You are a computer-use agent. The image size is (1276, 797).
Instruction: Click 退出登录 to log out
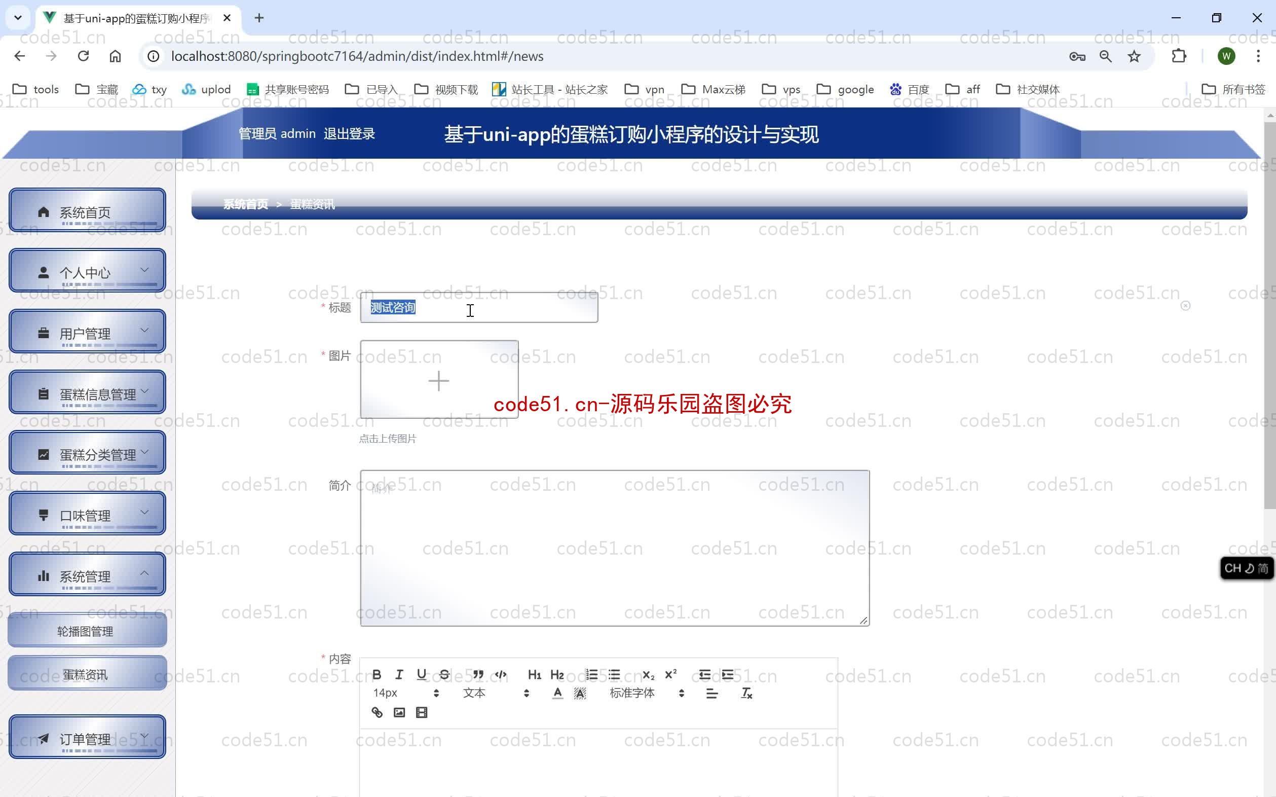pyautogui.click(x=349, y=134)
